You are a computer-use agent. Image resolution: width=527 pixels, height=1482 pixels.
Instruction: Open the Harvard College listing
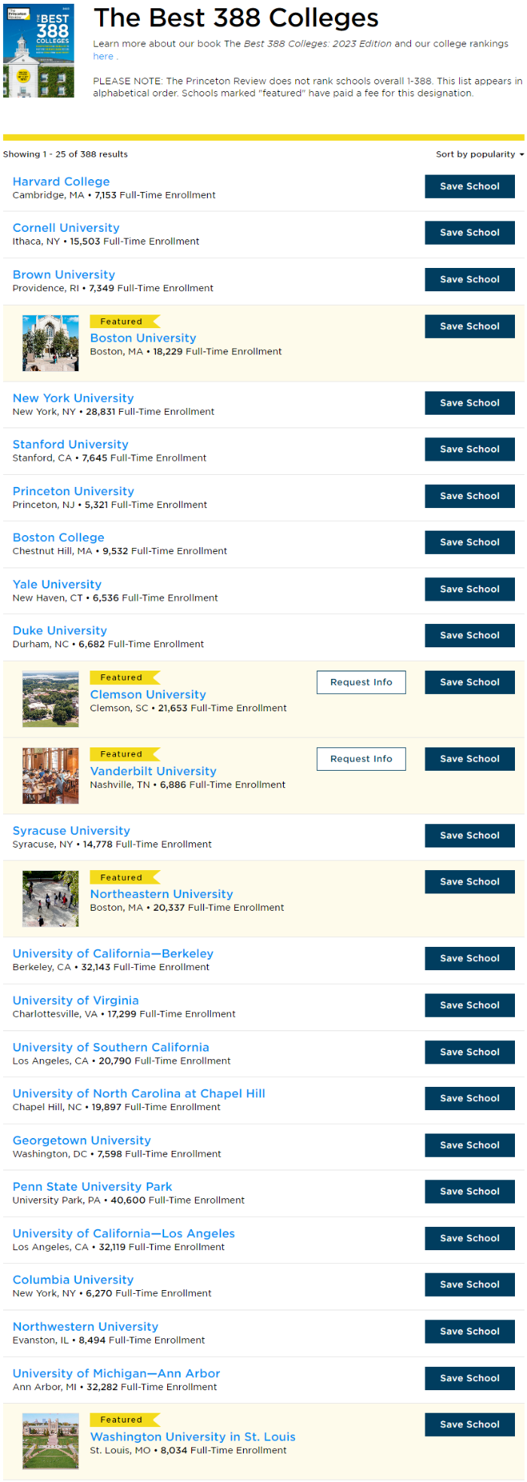(61, 181)
